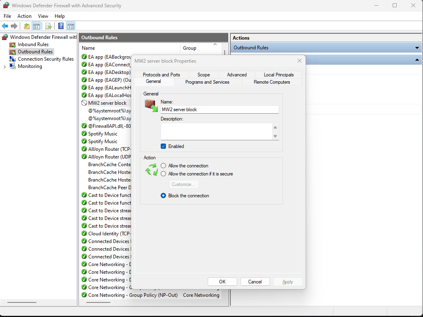Open the Action menu

24,16
